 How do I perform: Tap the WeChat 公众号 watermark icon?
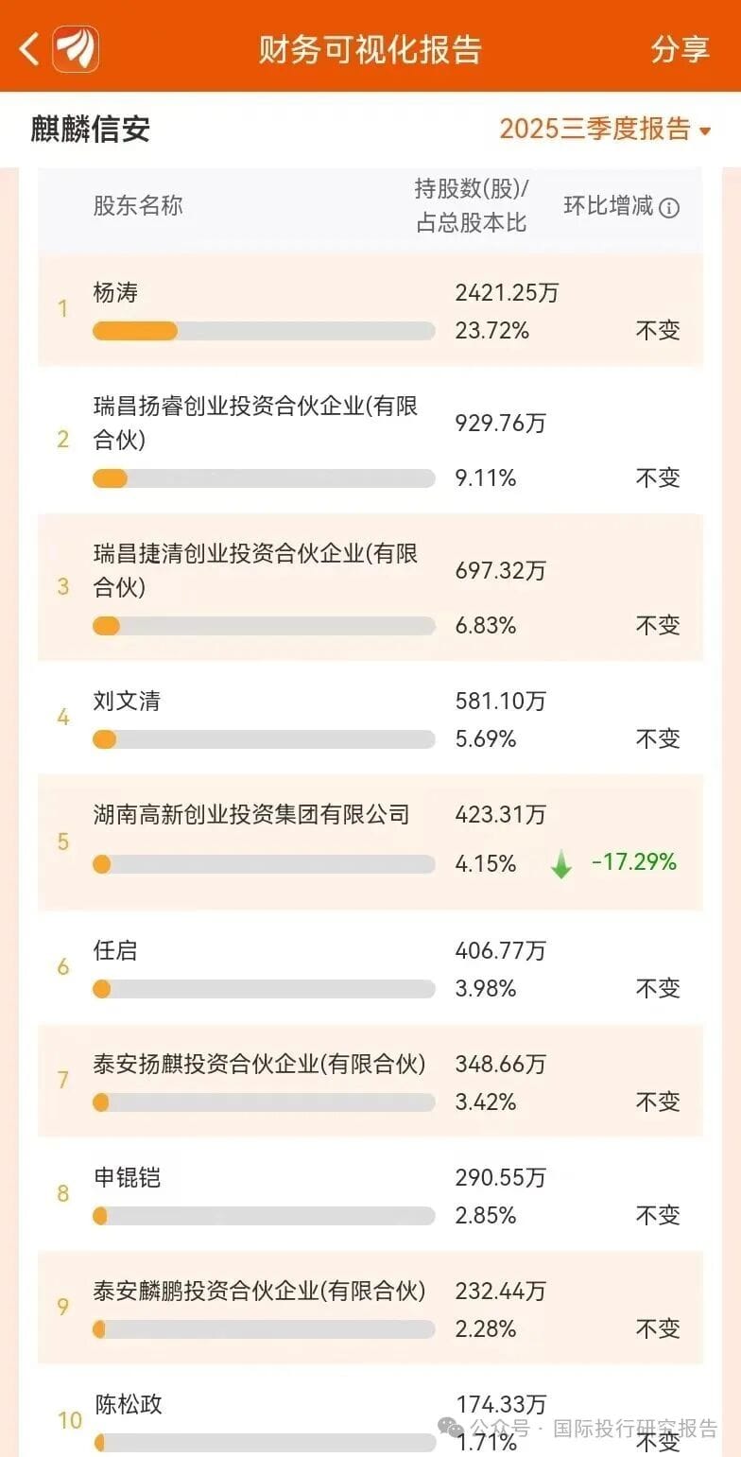tap(449, 1427)
